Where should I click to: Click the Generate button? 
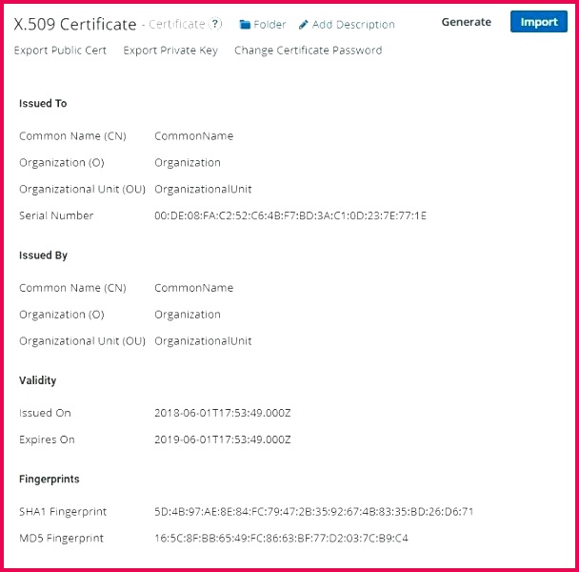[467, 22]
